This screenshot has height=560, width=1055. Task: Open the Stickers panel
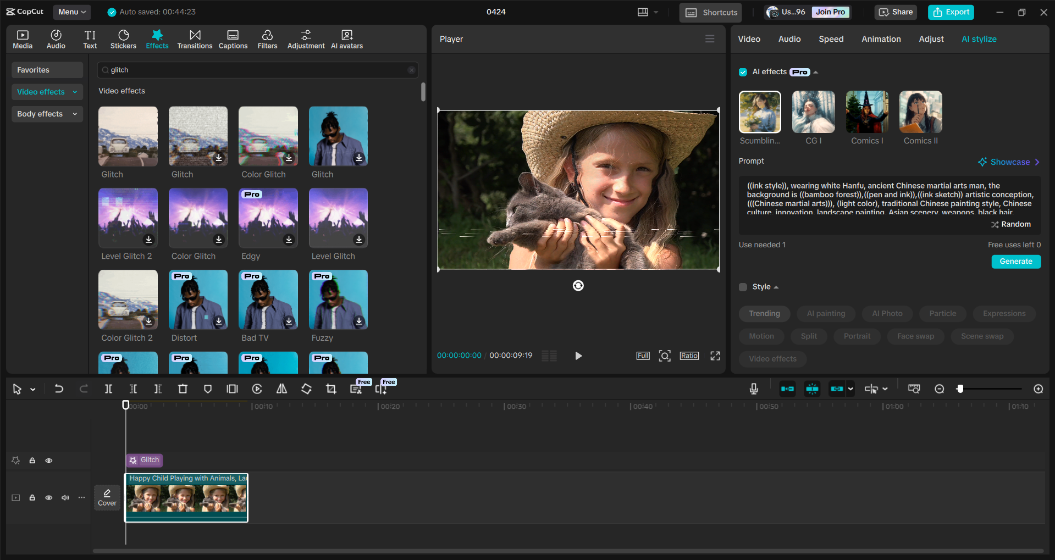123,39
